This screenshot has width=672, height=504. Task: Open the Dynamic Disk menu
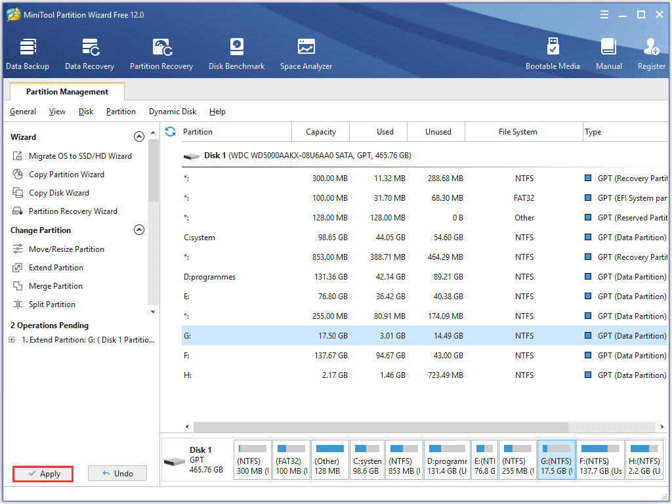pyautogui.click(x=173, y=112)
